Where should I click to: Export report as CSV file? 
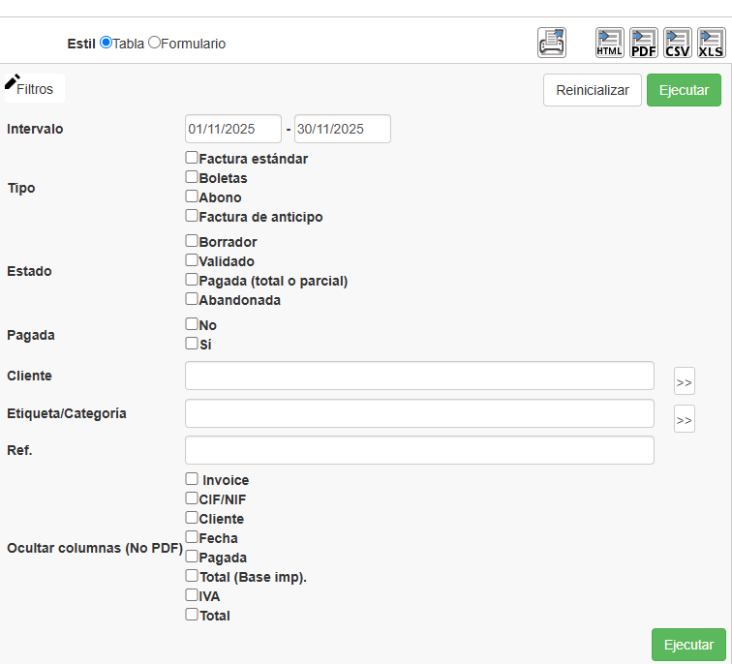tap(678, 43)
